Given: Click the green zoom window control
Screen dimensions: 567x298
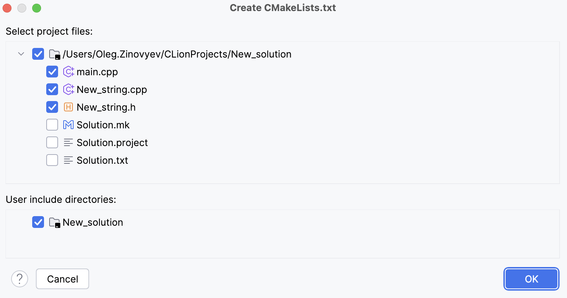Looking at the screenshot, I should [37, 8].
